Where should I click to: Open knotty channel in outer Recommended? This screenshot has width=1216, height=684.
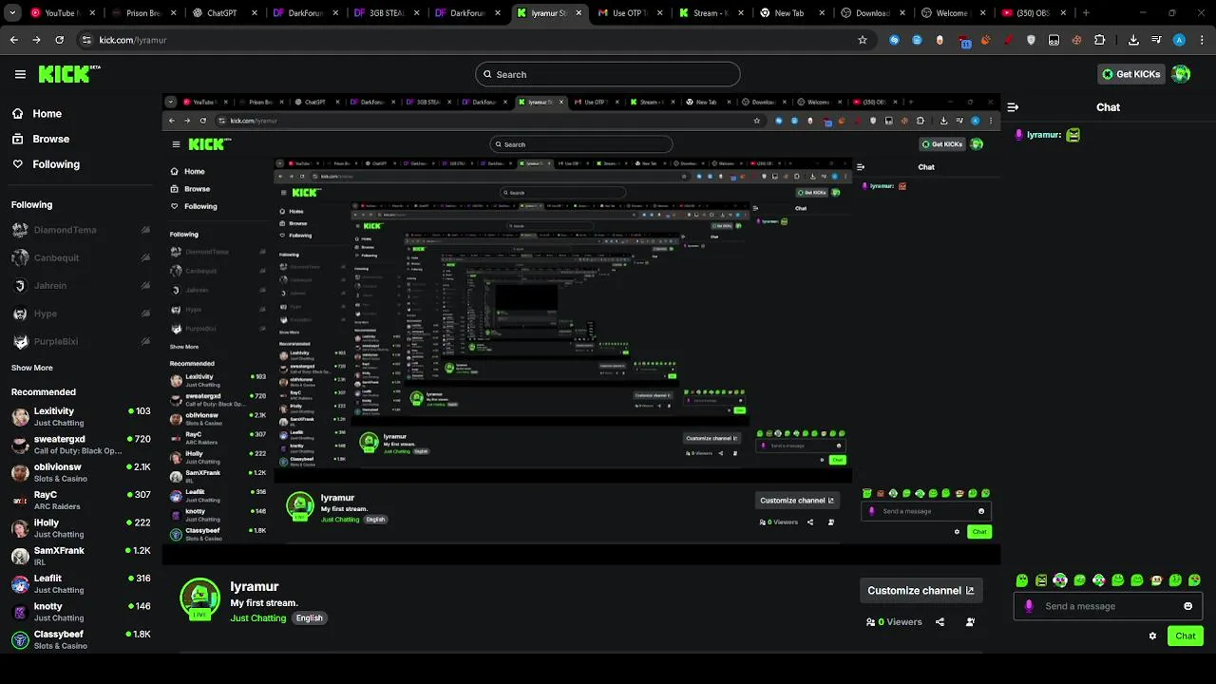pos(81,612)
